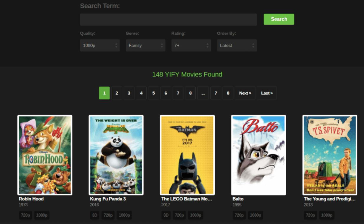The height and width of the screenshot is (224, 364).
Task: Click the green Search button
Action: (279, 19)
